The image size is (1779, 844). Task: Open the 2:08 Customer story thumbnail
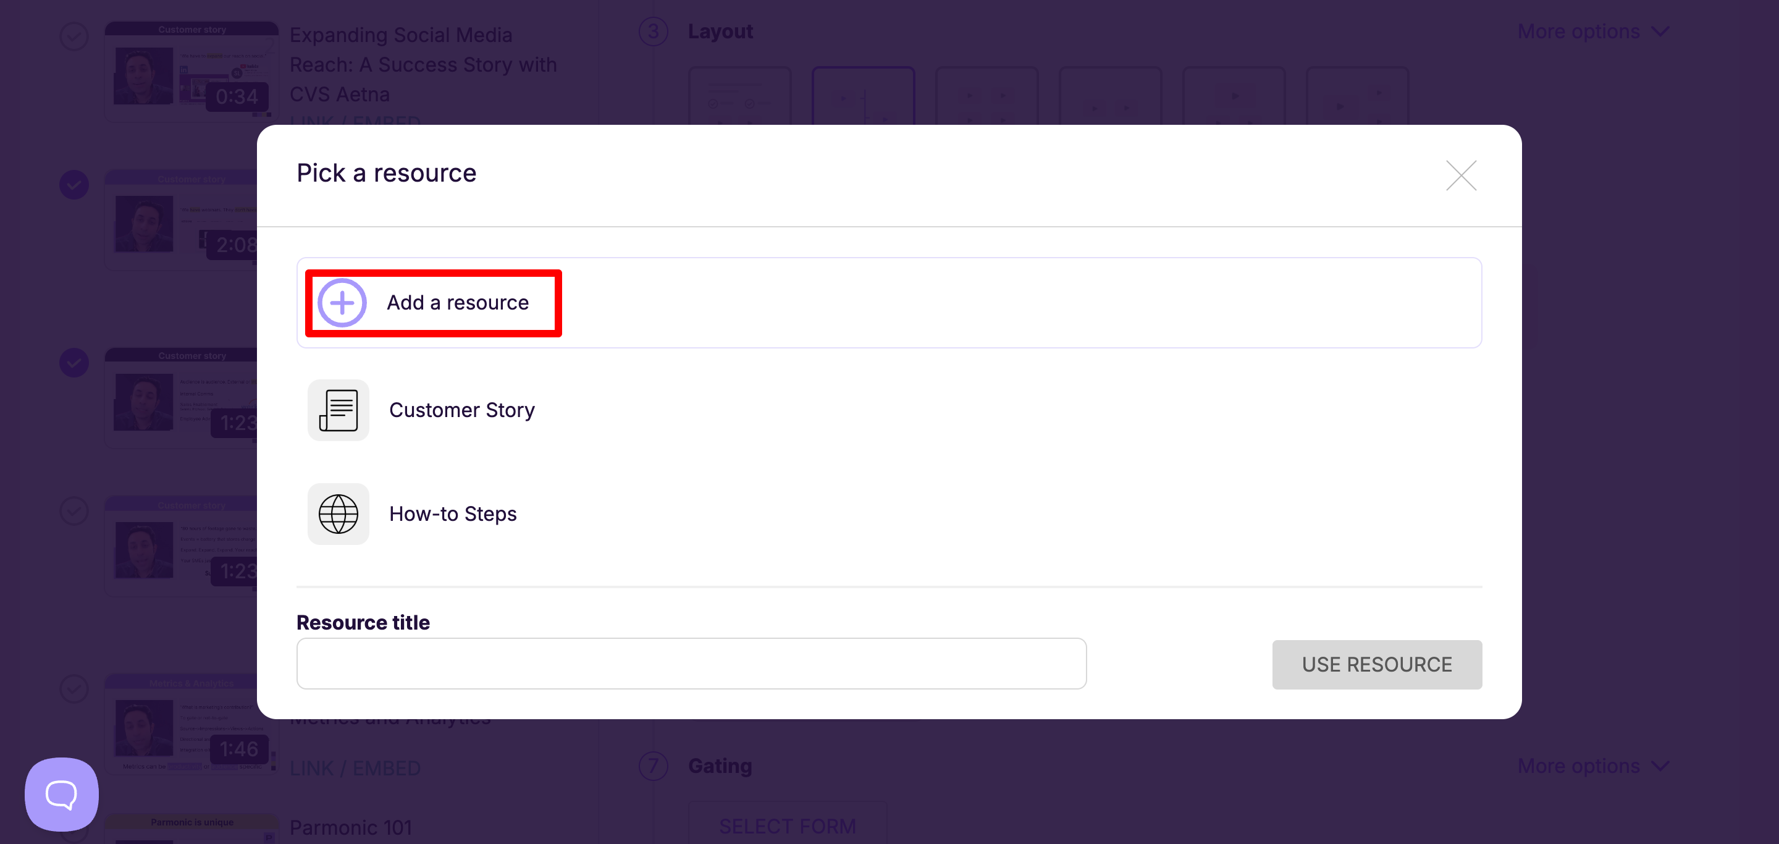click(x=181, y=221)
